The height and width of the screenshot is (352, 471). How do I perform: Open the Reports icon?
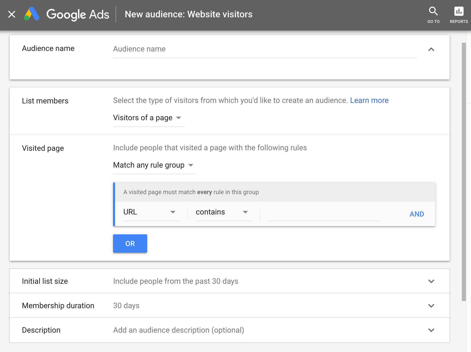point(459,15)
